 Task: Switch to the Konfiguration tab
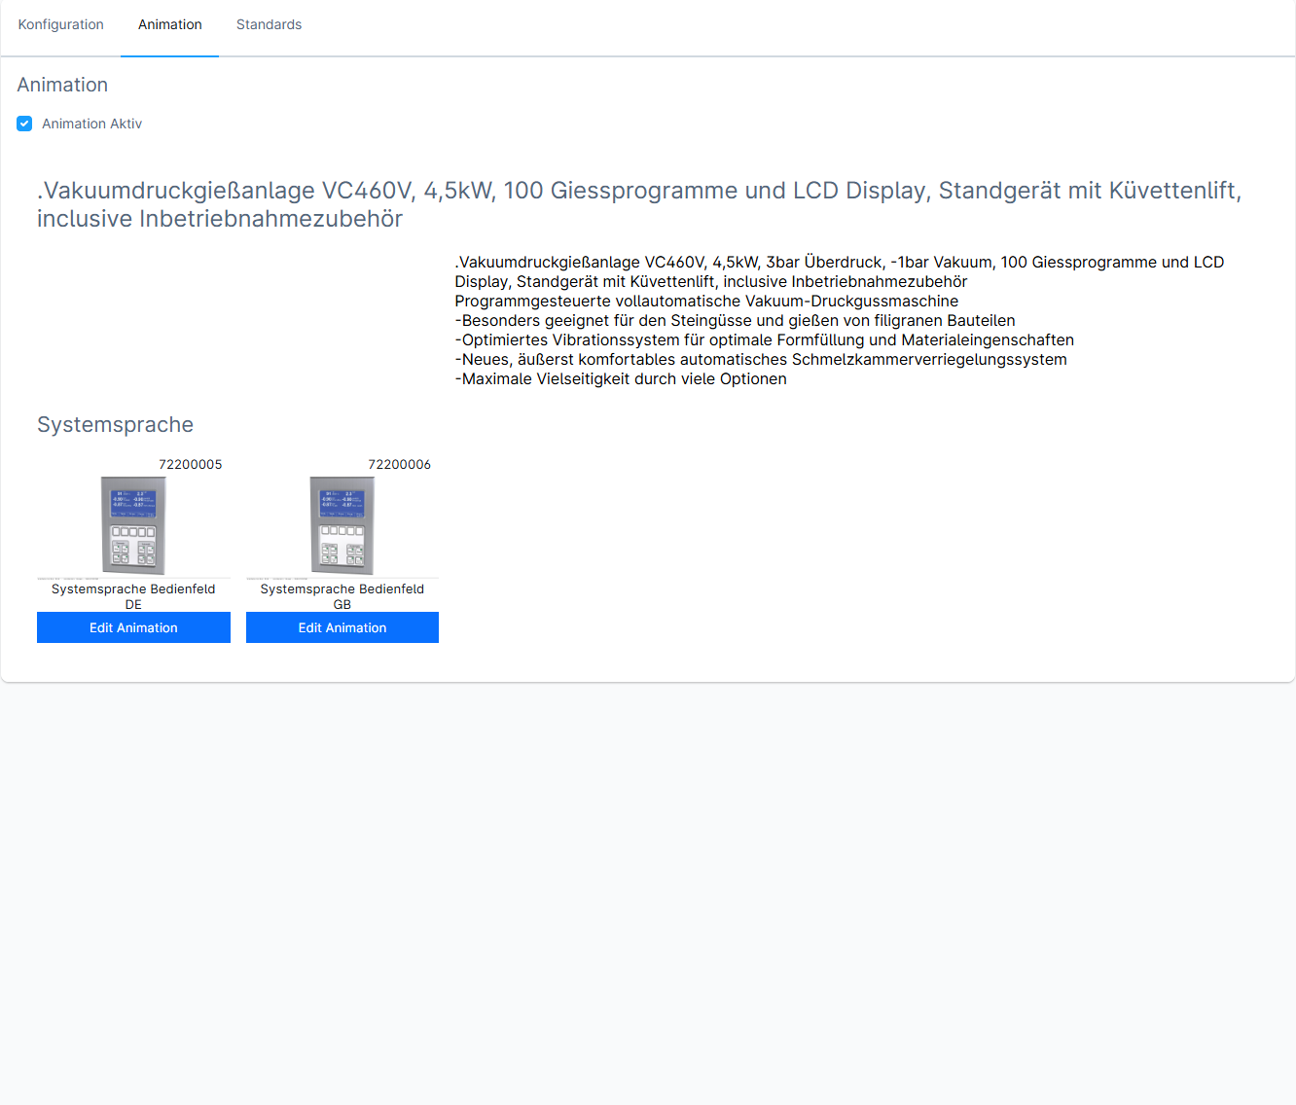point(60,24)
